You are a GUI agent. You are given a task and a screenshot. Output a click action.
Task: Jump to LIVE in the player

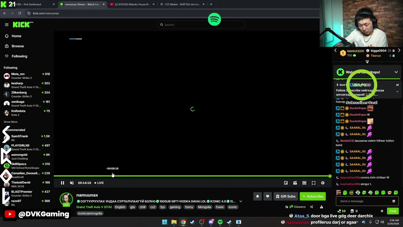[99, 183]
